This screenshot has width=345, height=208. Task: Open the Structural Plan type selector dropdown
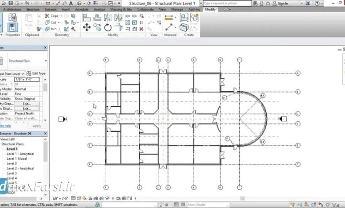coord(46,61)
